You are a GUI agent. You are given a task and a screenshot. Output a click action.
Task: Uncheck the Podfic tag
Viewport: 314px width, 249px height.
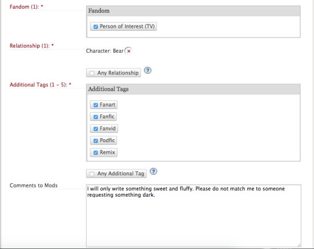point(96,140)
